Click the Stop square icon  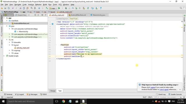click(80, 8)
